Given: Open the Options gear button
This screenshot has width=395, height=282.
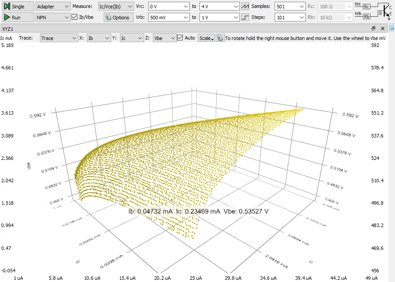Looking at the screenshot, I should pyautogui.click(x=118, y=18).
